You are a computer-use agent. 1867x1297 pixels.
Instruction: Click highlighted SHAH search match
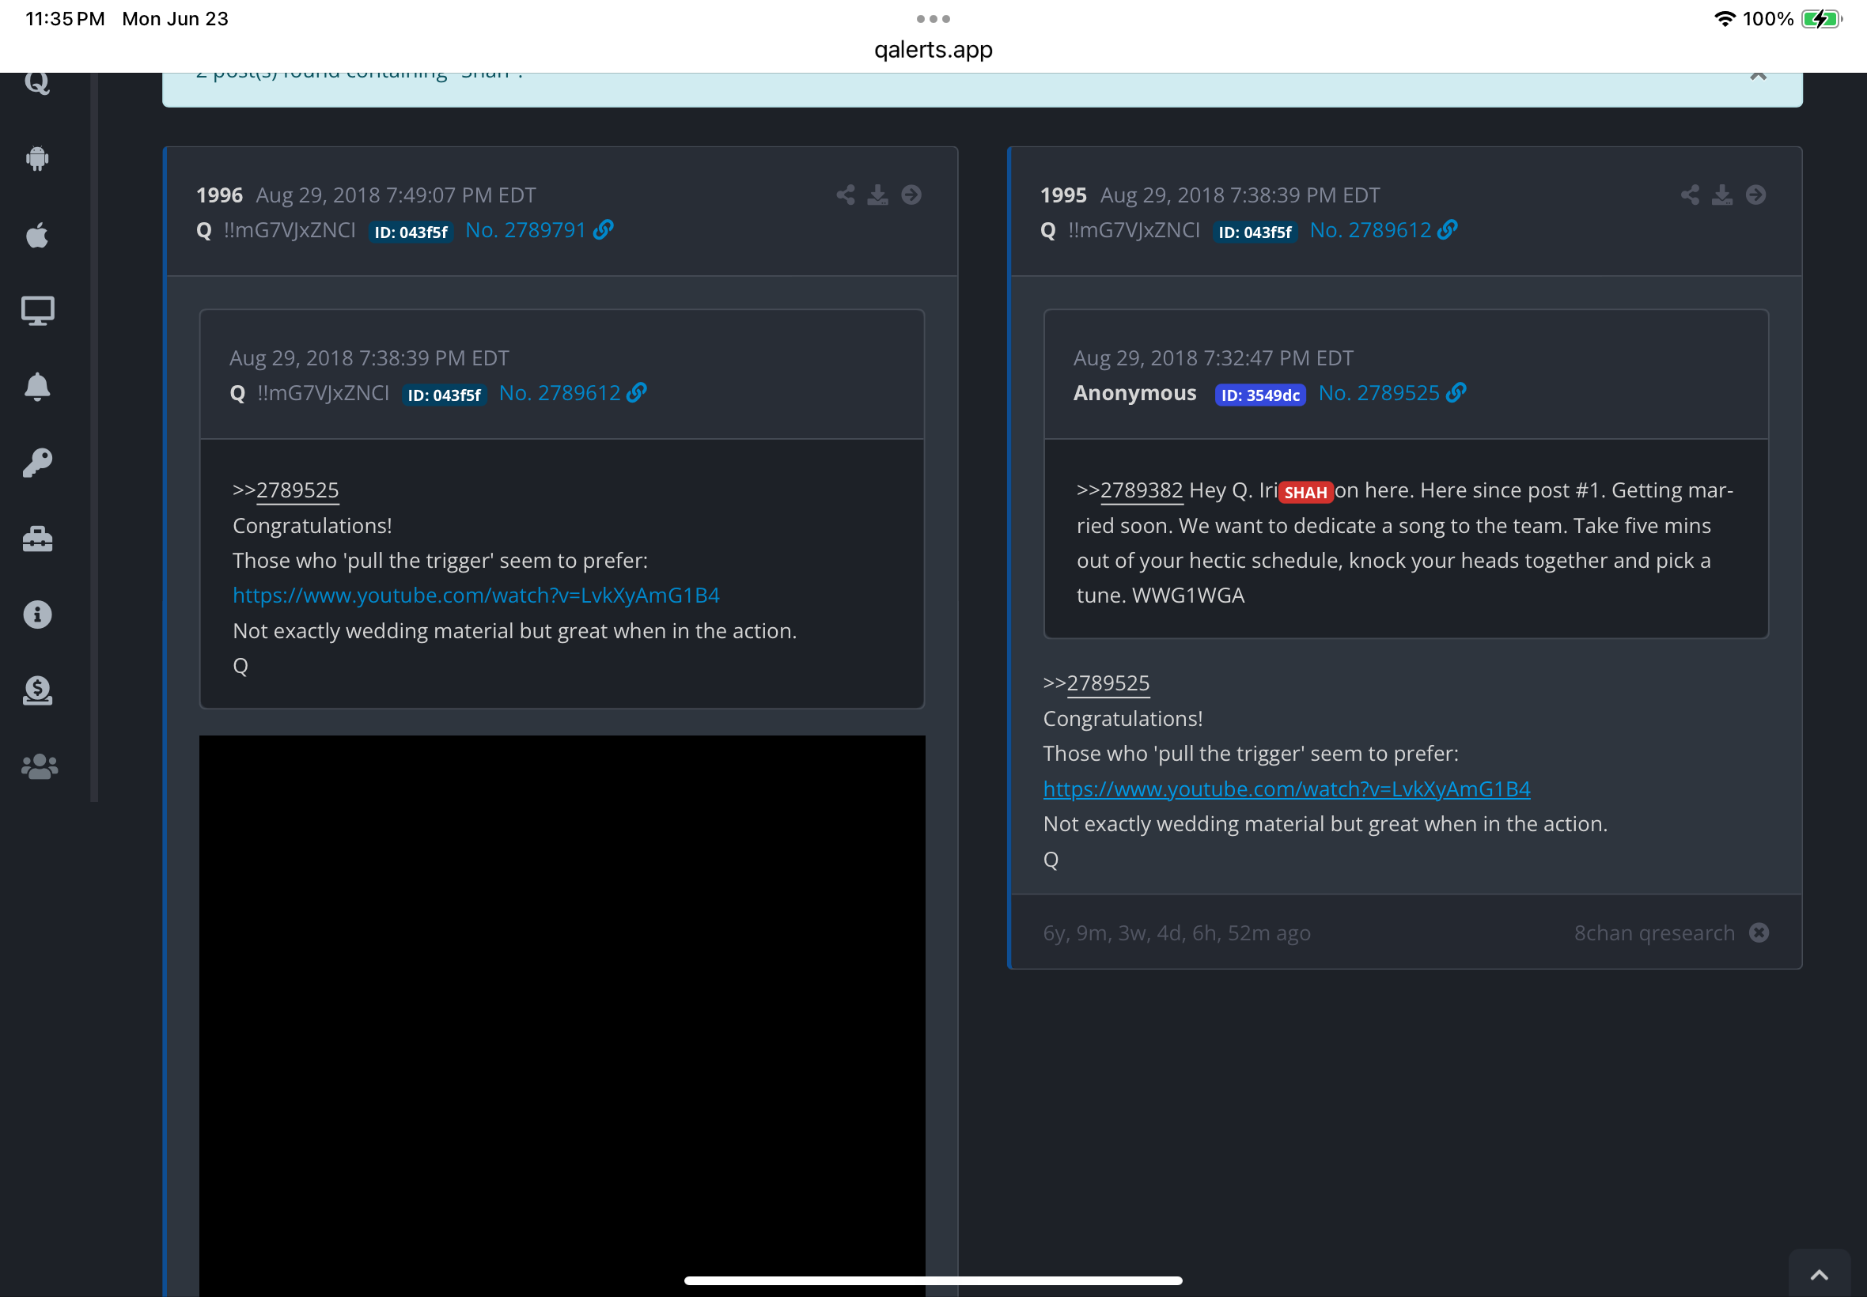coord(1305,493)
